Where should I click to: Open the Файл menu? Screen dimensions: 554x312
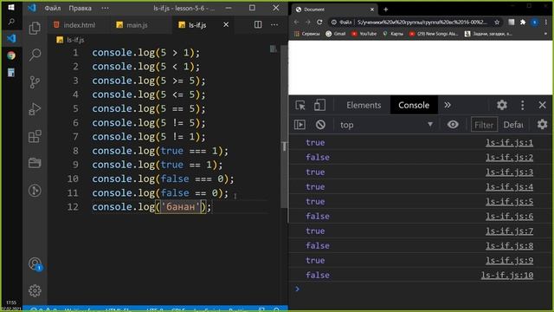52,8
